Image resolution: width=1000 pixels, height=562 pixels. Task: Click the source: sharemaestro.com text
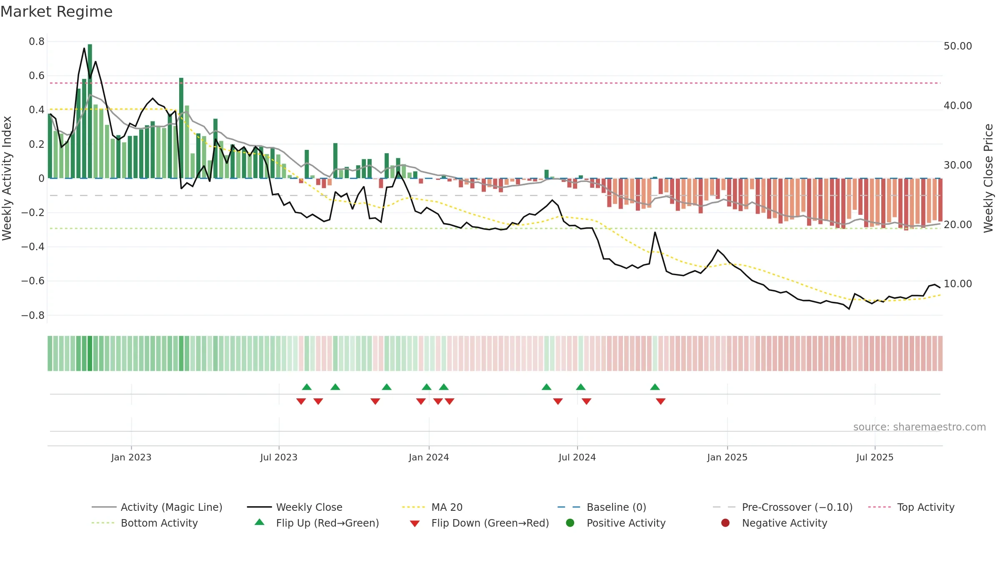920,427
